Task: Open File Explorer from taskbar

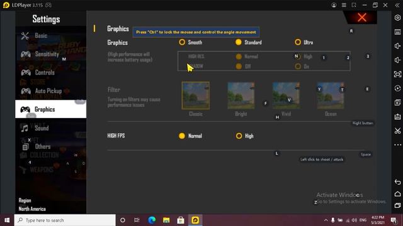Action: tap(166, 220)
